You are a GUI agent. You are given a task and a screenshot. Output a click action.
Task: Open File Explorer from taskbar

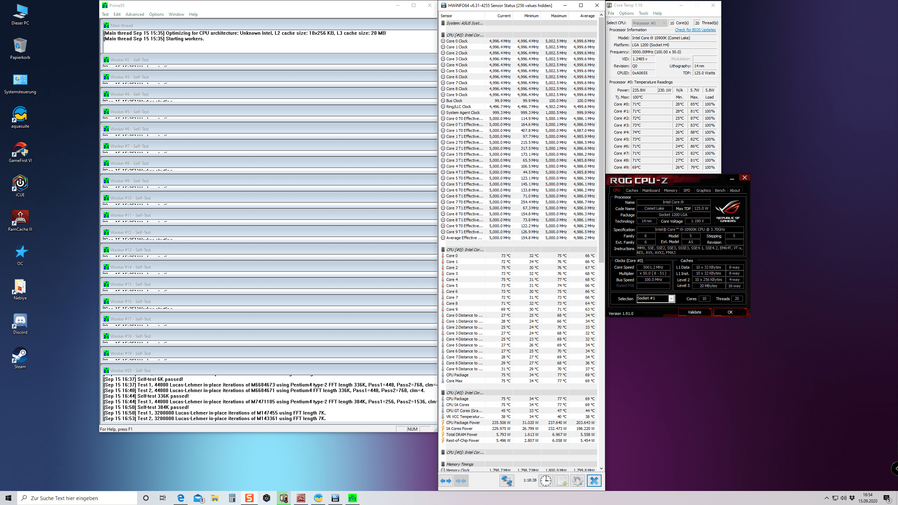[215, 498]
